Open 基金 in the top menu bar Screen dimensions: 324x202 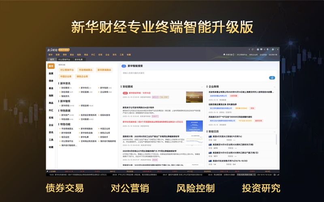pos(72,55)
